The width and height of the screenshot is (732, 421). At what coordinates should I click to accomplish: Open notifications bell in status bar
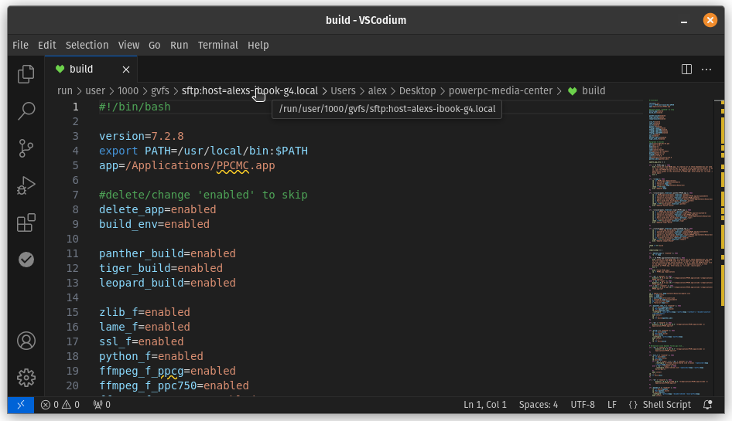point(707,405)
